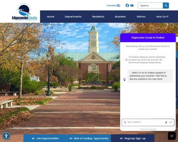Click the Job Opportunities button
This screenshot has height=142, width=178.
[x=45, y=138]
